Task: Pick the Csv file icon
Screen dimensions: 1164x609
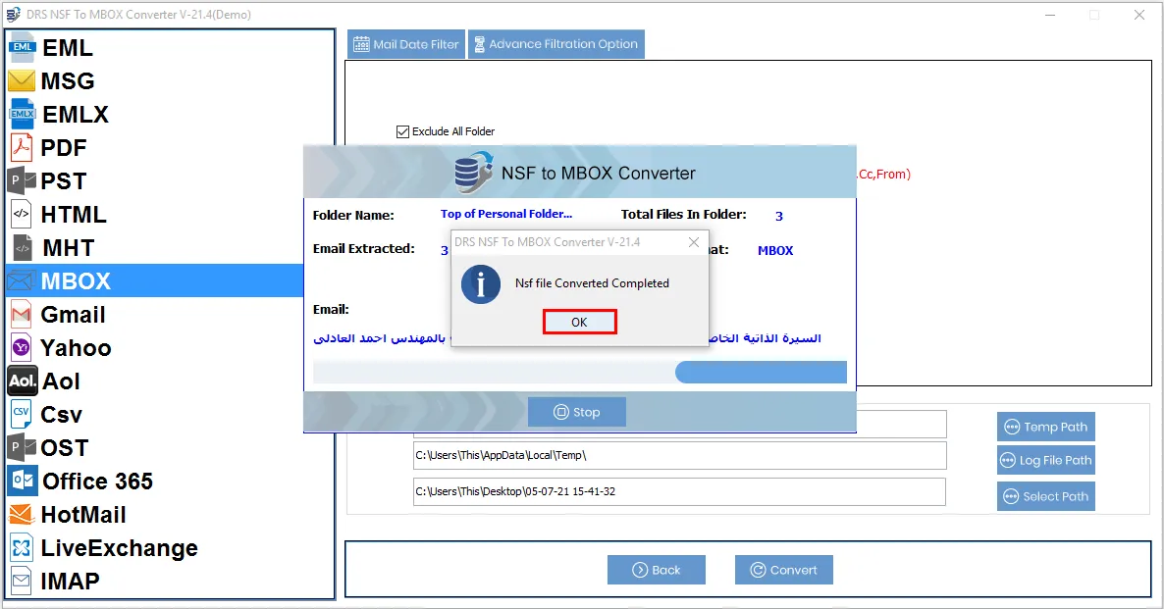Action: coord(21,414)
